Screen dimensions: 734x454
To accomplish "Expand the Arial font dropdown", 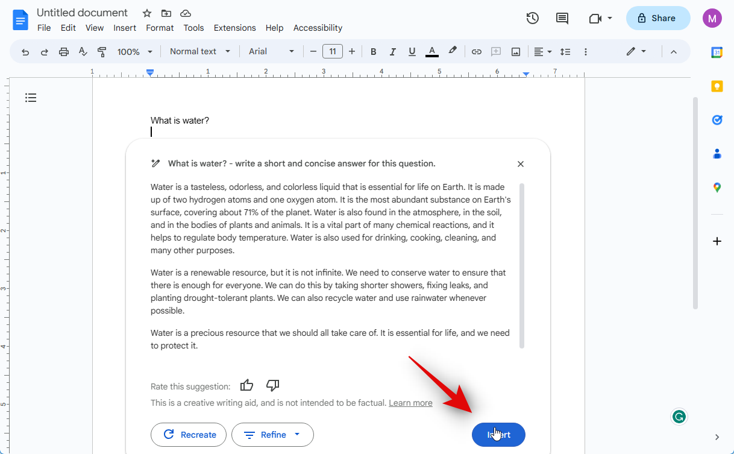I will 272,52.
